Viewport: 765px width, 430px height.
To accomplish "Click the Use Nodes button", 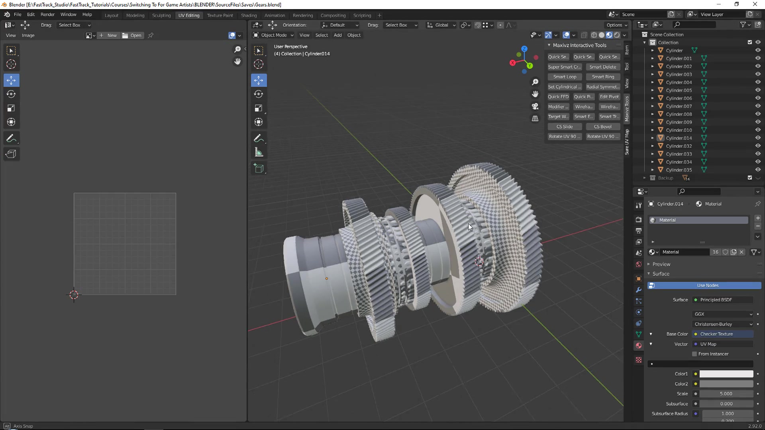I will (x=704, y=285).
